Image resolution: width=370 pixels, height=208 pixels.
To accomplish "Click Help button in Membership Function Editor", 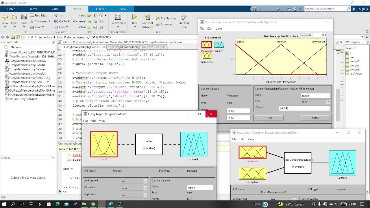I will 269,118.
